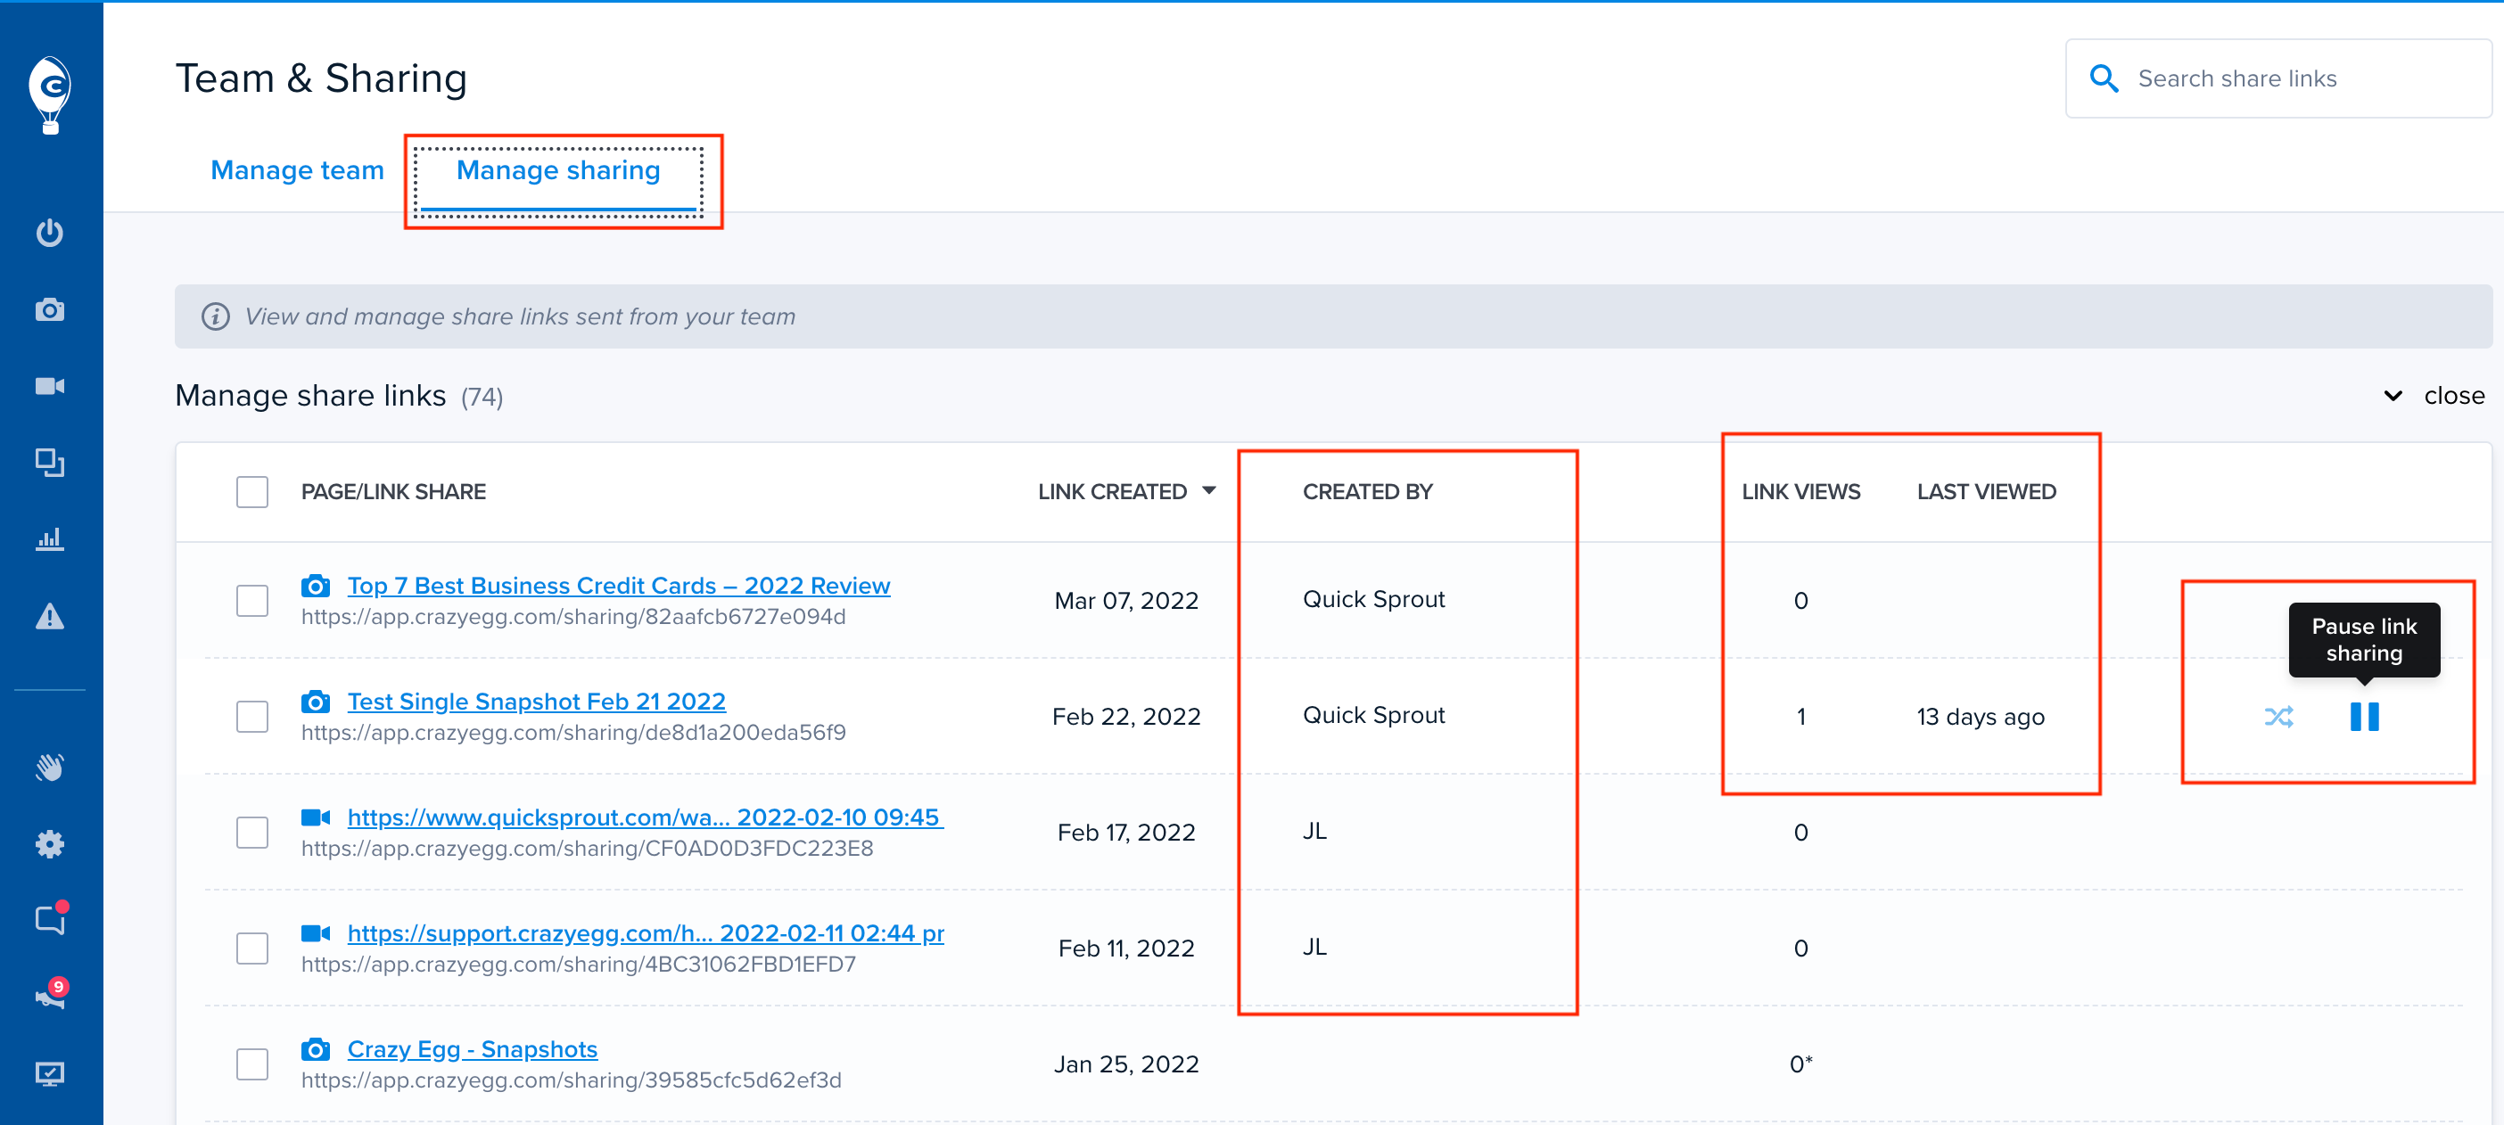Screen dimensions: 2504x1125
Task: Select the Manage sharing tab
Action: (x=558, y=171)
